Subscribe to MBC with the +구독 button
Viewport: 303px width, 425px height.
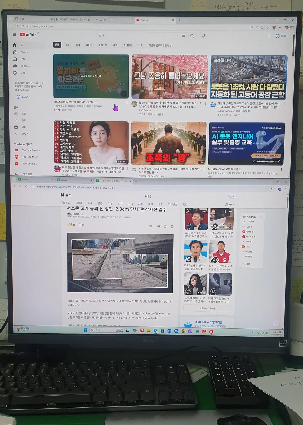click(231, 196)
